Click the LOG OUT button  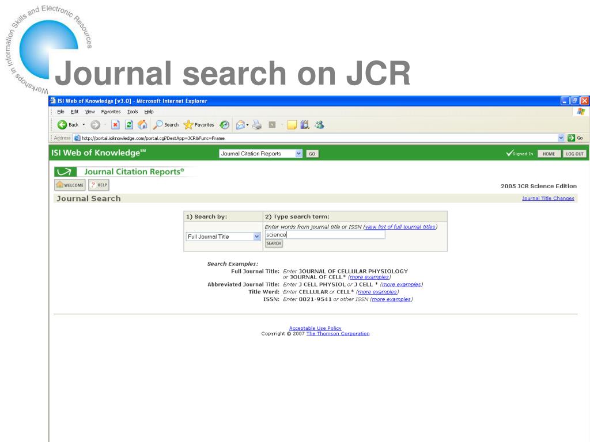point(574,154)
